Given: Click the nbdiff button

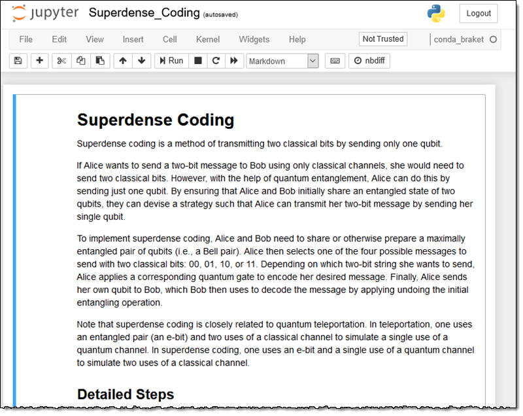Looking at the screenshot, I should [370, 61].
